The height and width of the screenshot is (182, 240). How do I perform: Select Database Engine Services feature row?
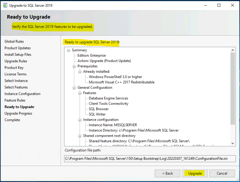[x=108, y=98]
